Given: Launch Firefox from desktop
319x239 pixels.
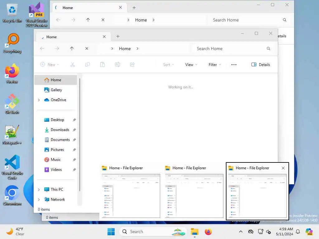Looking at the screenshot, I should coord(12,74).
